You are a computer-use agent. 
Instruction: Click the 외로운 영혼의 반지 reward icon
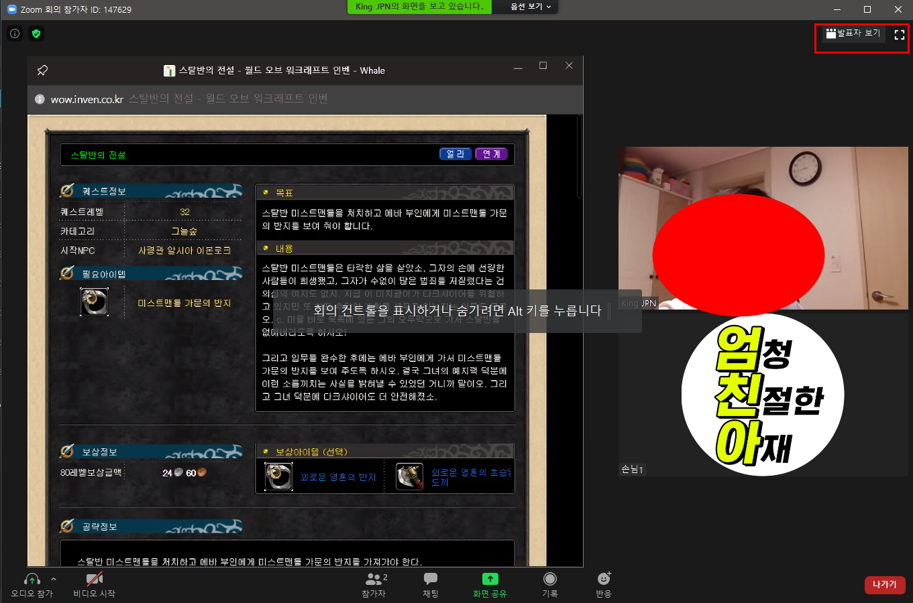pyautogui.click(x=278, y=476)
